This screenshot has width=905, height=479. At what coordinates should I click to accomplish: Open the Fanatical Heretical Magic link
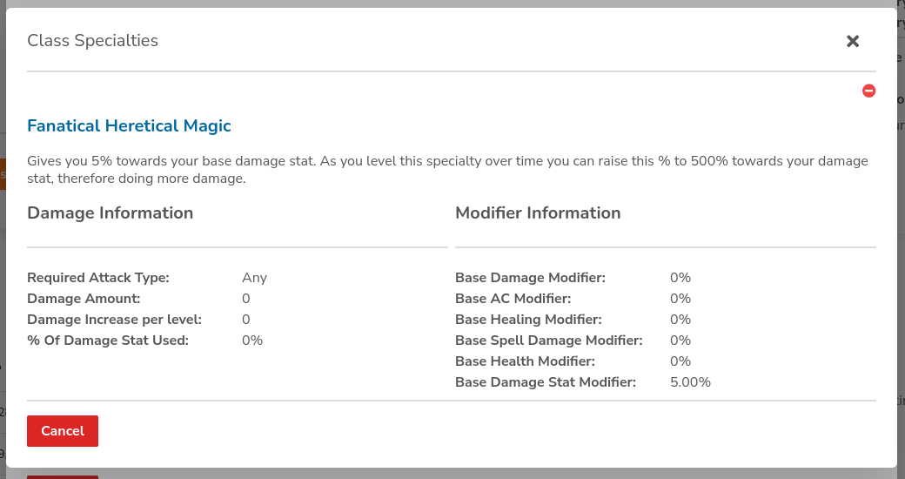coord(129,126)
